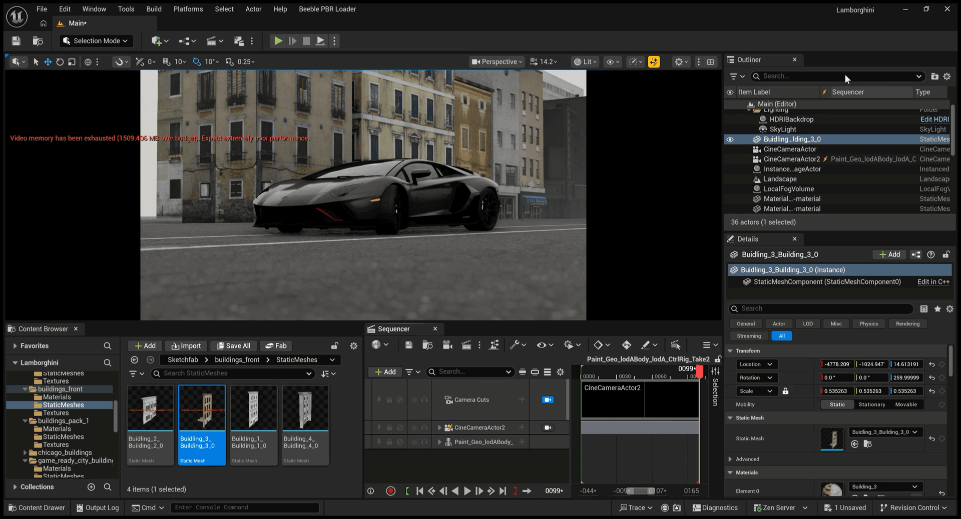Viewport: 961px width, 519px height.
Task: Open the quick add-to-project cube icon
Action: (x=160, y=41)
